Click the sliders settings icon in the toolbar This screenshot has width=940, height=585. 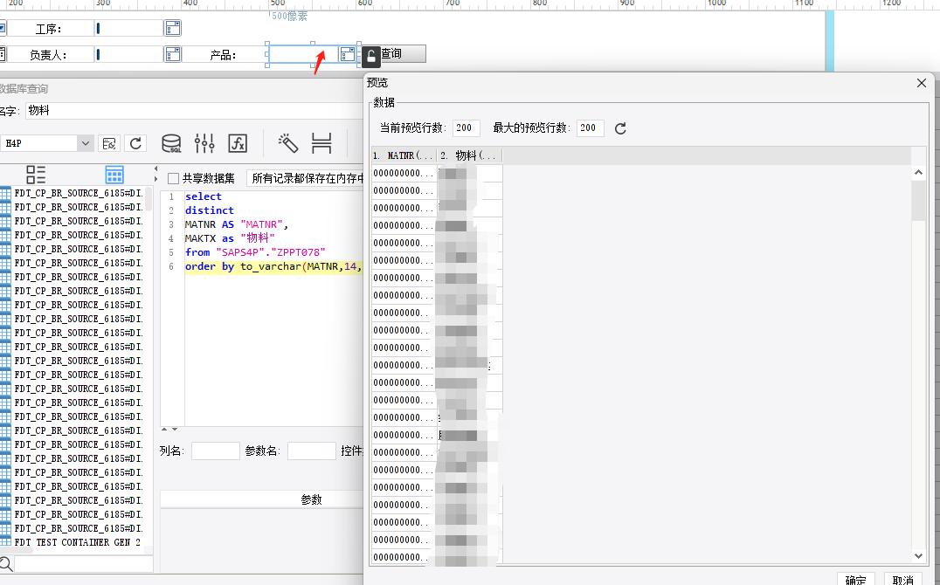pos(204,143)
